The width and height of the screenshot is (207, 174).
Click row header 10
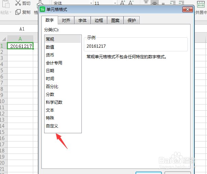[x=3, y=101]
